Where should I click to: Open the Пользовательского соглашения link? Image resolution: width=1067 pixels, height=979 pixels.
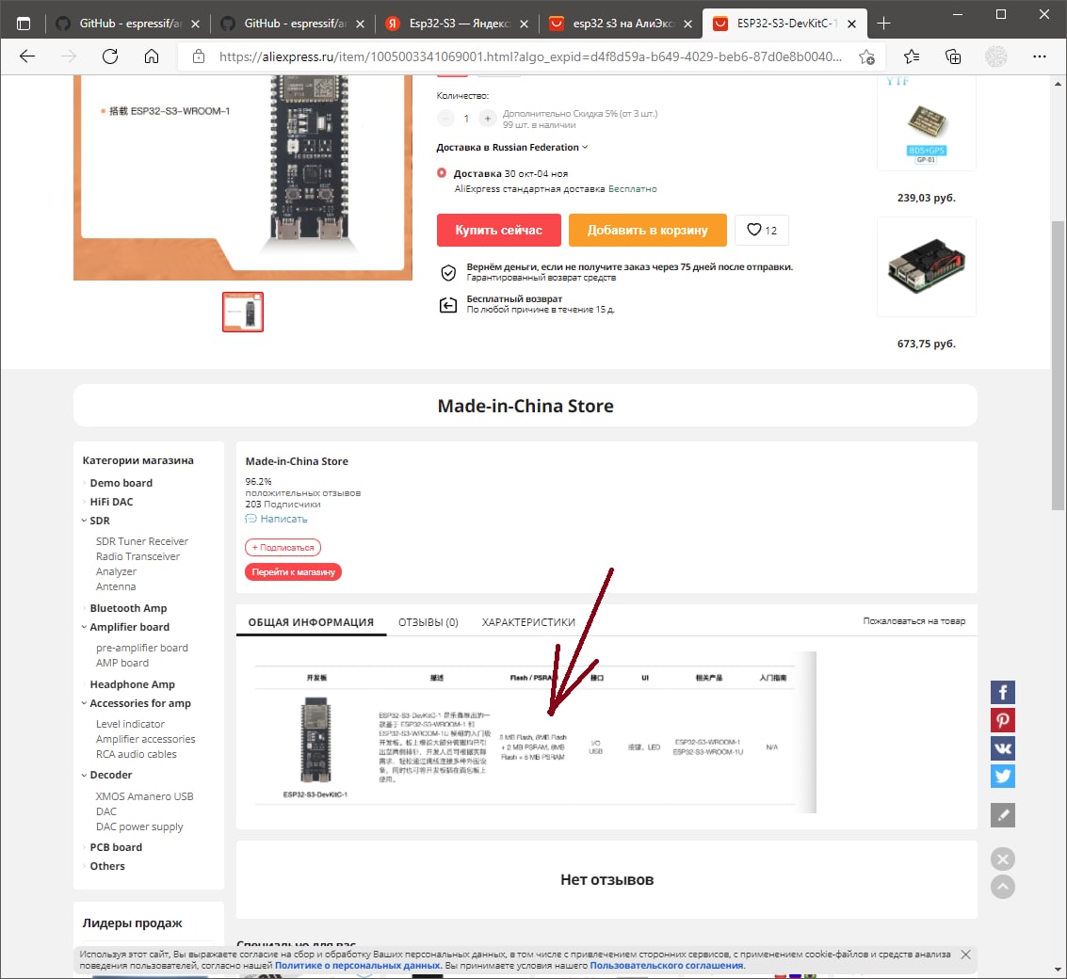point(666,965)
